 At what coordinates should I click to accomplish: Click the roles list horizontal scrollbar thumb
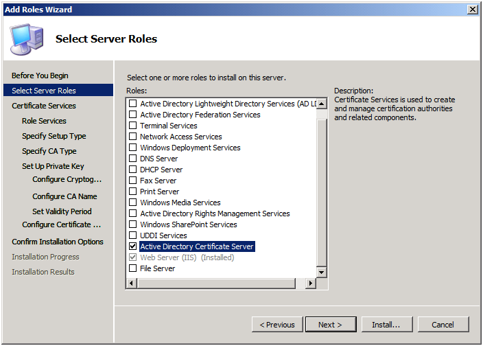216,283
